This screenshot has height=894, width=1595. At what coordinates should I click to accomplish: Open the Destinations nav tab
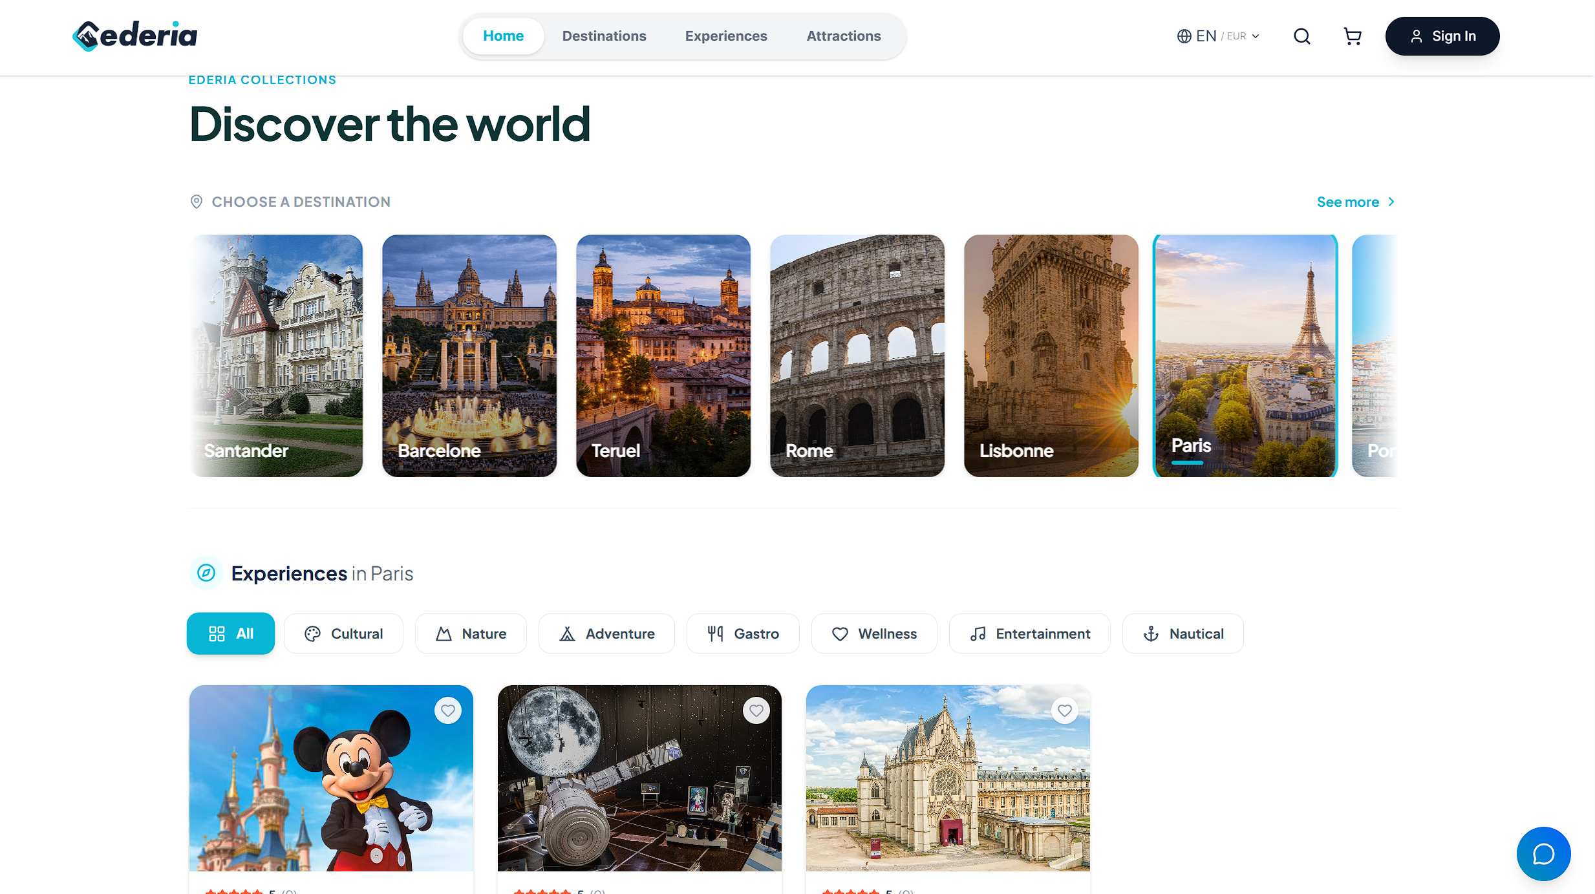(x=604, y=36)
